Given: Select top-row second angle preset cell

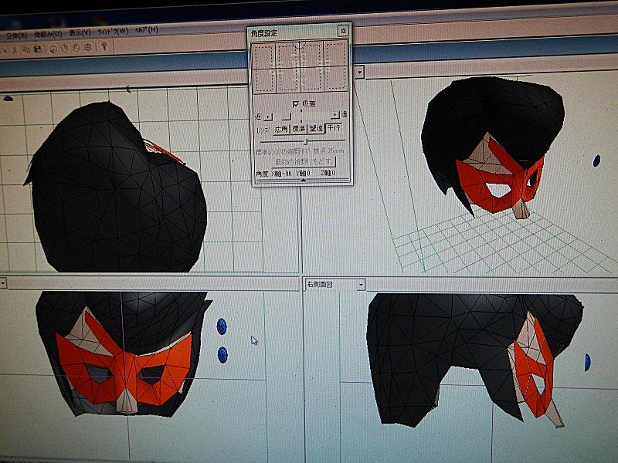Looking at the screenshot, I should tap(288, 54).
